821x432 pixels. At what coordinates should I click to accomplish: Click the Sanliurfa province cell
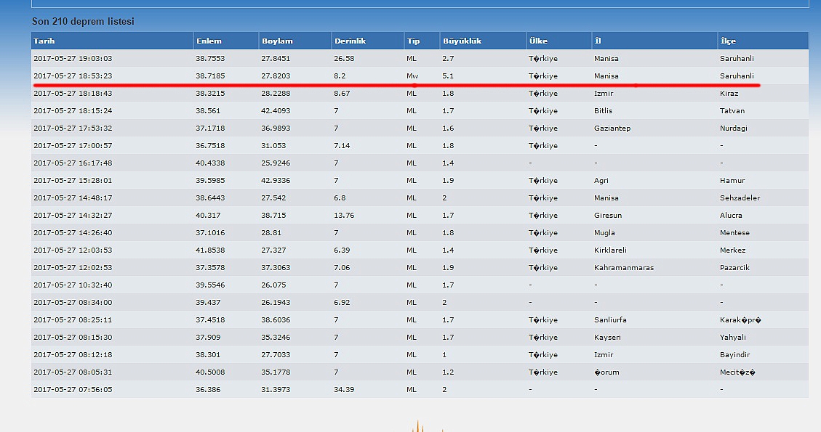point(610,320)
